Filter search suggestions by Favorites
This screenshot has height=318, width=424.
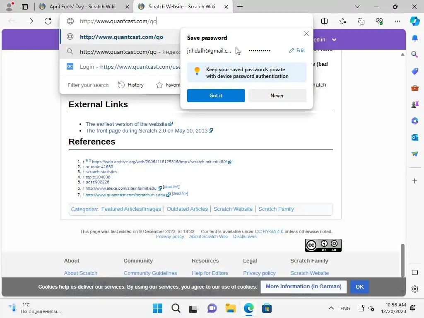tap(168, 85)
